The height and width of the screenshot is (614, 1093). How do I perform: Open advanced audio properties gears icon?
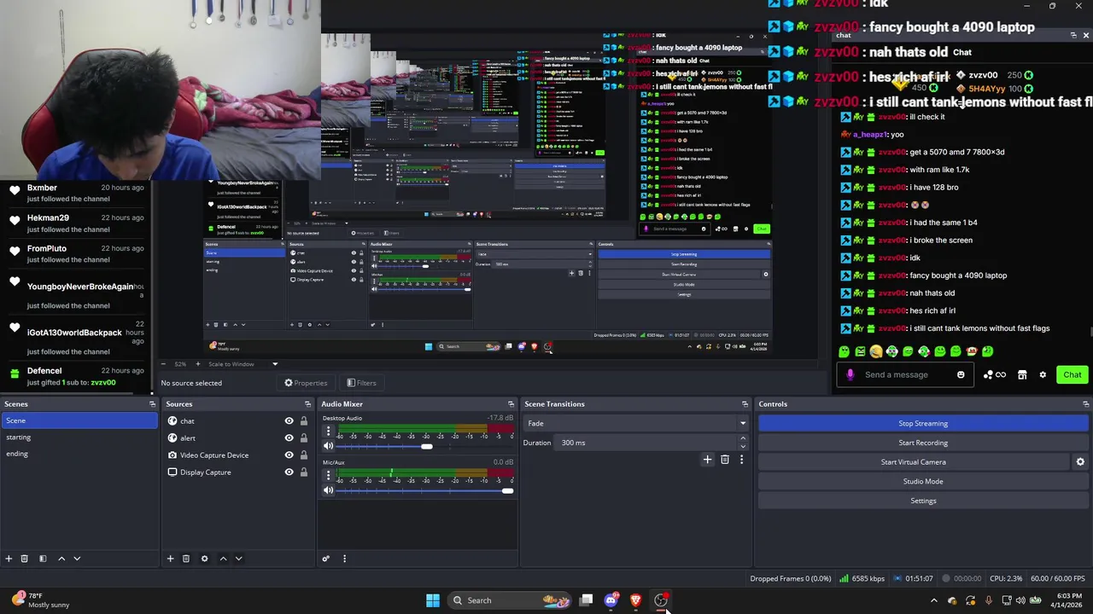(326, 559)
